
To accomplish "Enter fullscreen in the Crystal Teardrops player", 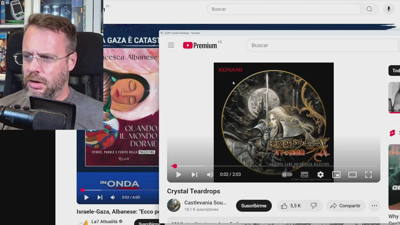I will (x=368, y=175).
